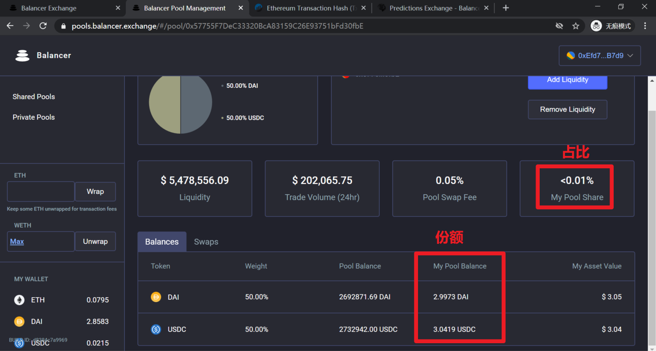Click the browser forward arrow

coord(26,26)
